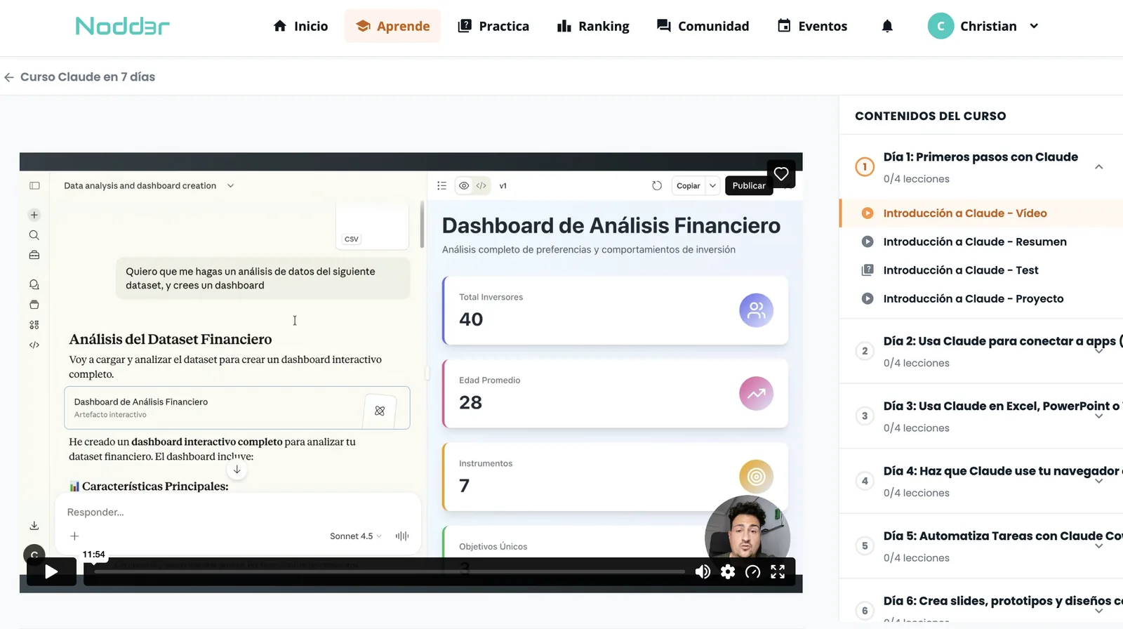
Task: Expand Día 2: Usa Claude para conectar a apps
Action: click(x=1099, y=351)
